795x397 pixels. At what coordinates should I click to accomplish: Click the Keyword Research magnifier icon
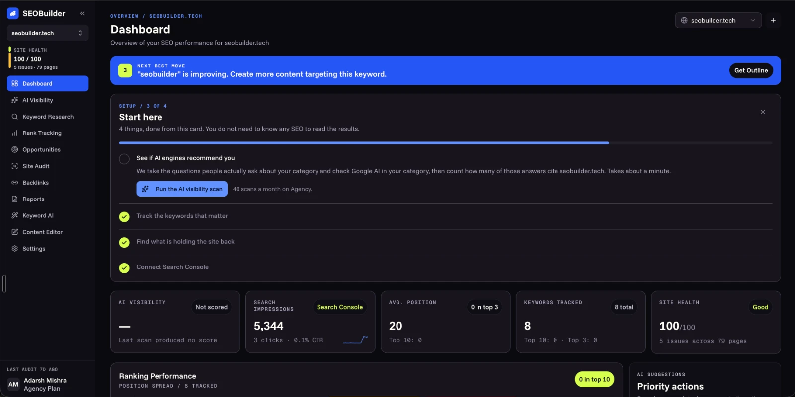(15, 117)
